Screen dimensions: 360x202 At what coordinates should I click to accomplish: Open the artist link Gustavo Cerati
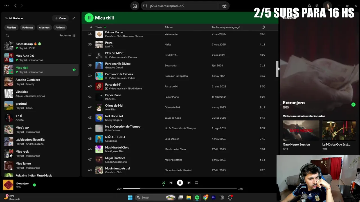114,68
